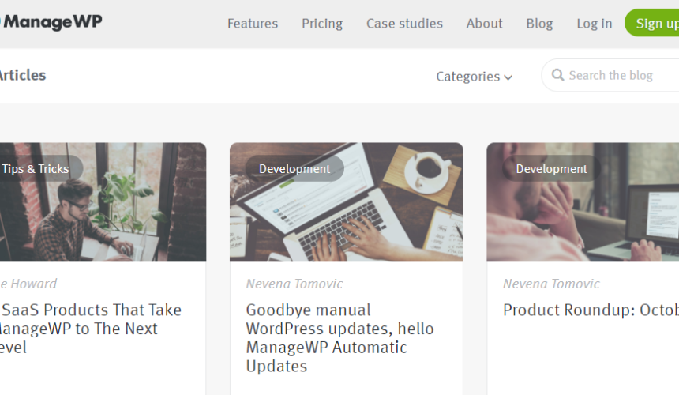Open the Features menu item
Image resolution: width=679 pixels, height=395 pixels.
tap(253, 24)
